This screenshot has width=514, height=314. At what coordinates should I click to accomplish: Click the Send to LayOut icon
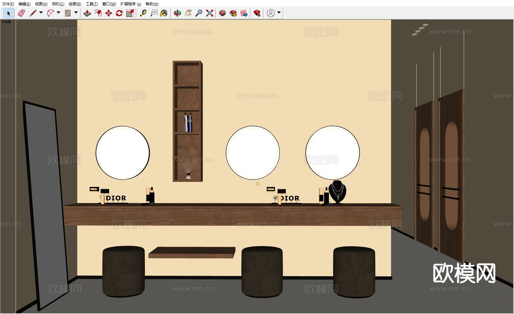[244, 13]
